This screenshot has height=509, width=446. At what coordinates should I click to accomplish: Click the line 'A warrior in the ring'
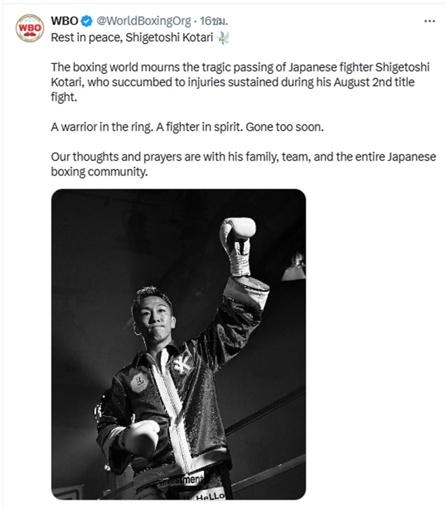[x=187, y=127]
